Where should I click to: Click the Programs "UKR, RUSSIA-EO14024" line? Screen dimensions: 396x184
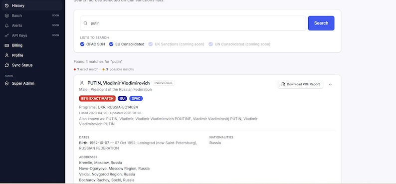(x=108, y=107)
